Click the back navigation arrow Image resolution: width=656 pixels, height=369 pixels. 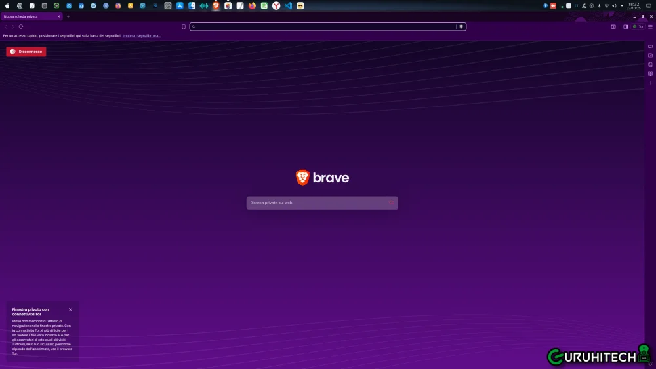(6, 27)
